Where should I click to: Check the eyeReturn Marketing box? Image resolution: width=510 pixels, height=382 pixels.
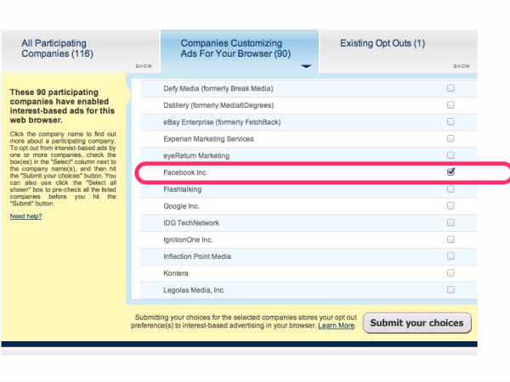(450, 155)
